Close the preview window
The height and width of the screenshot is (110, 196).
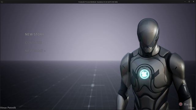(194, 2)
